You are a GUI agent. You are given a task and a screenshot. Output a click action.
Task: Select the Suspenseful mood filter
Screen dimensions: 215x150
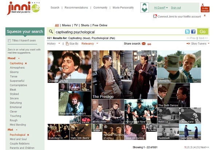[x=17, y=81]
